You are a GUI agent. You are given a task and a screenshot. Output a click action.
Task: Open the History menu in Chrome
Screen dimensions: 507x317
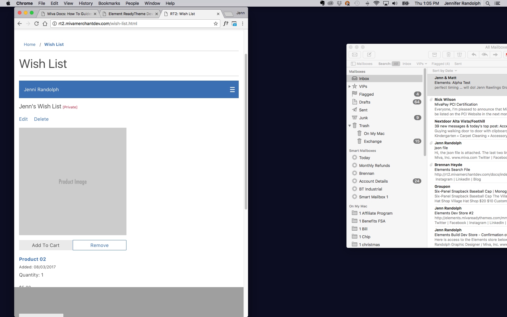coord(86,3)
